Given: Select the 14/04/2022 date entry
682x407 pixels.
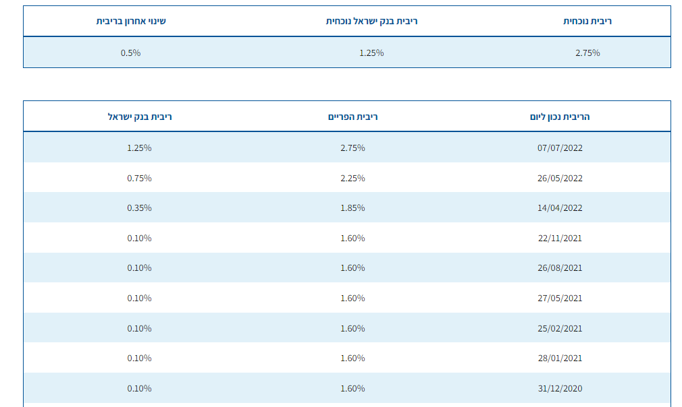Looking at the screenshot, I should tap(560, 208).
